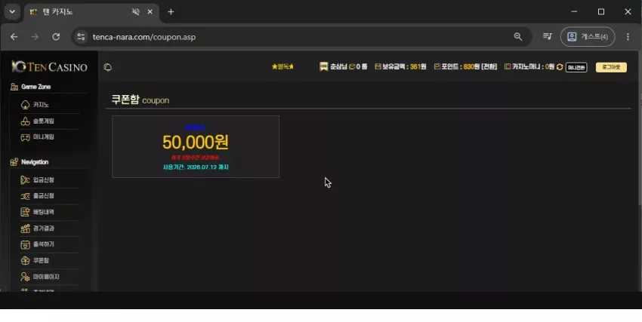Open the 카지노 menu item
The width and height of the screenshot is (642, 322).
coord(41,105)
